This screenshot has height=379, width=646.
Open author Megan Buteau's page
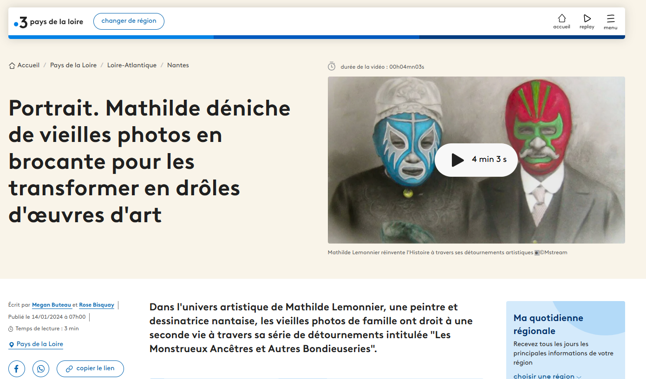pos(52,305)
